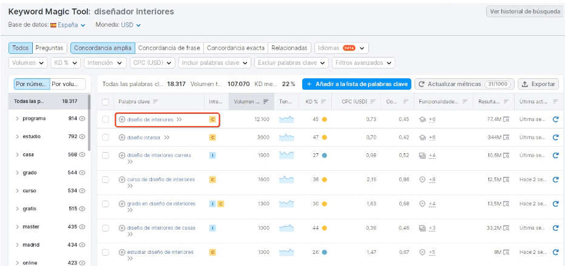Open Ver historial de búsqueda
Screen dimensions: 565x266
526,12
